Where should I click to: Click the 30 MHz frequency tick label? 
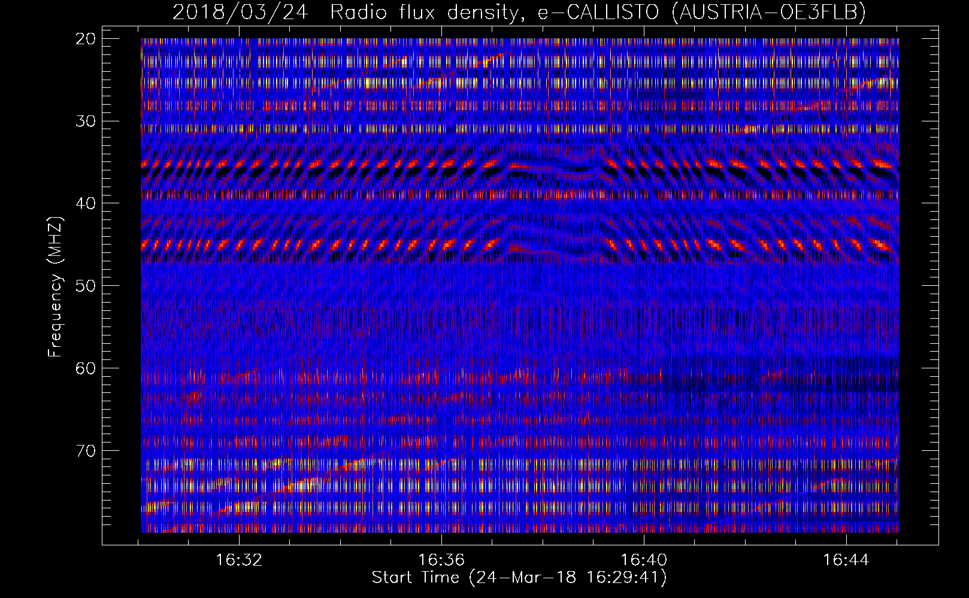coord(86,121)
